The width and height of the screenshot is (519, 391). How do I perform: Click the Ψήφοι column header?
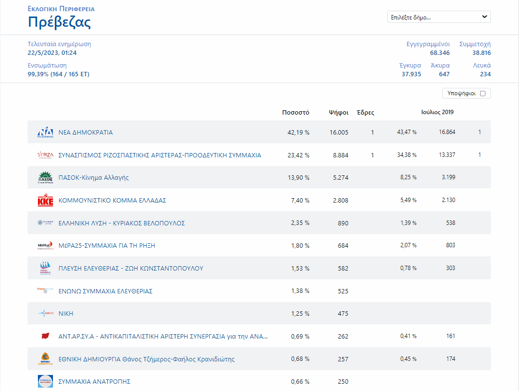coord(339,113)
